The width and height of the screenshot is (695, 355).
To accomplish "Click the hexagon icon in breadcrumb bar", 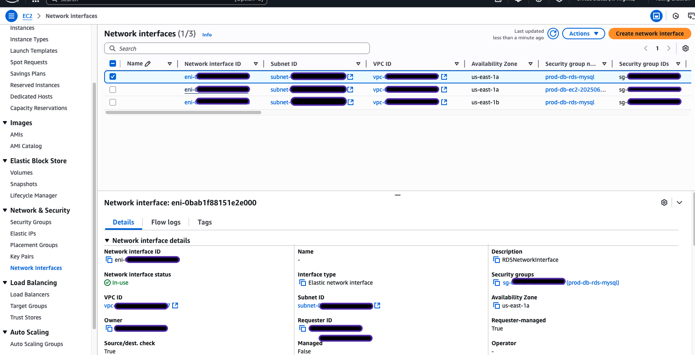I will (x=676, y=16).
